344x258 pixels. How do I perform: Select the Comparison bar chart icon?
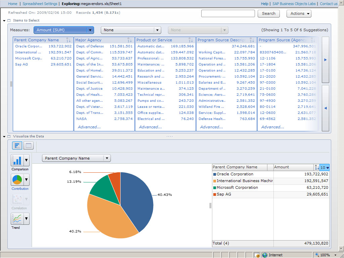pos(16,160)
